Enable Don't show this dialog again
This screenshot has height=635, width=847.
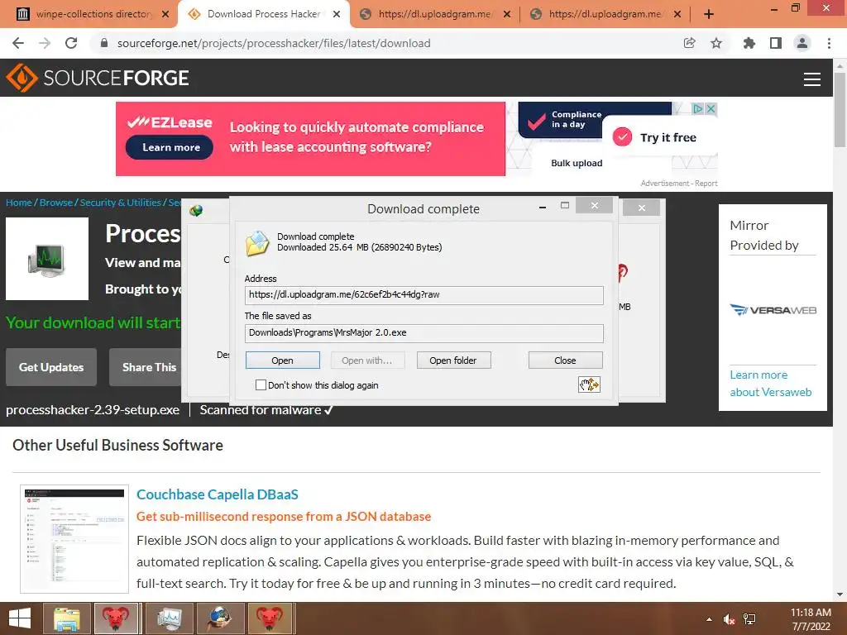(261, 385)
